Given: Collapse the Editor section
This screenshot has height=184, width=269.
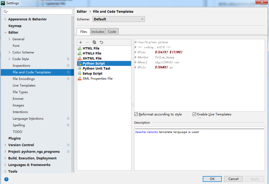Looking at the screenshot, I should coord(5,32).
